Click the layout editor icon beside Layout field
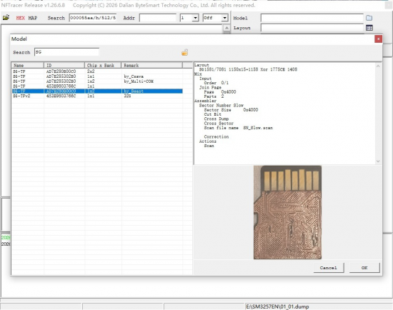 369,28
